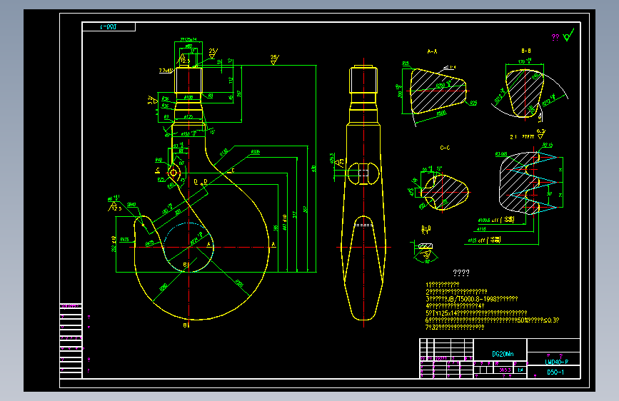
Task: Click the B-B section view label
Action: pos(526,51)
